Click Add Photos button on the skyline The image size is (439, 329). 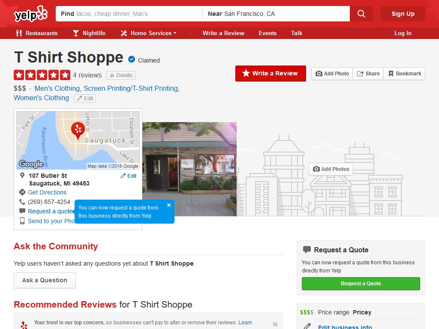point(331,169)
